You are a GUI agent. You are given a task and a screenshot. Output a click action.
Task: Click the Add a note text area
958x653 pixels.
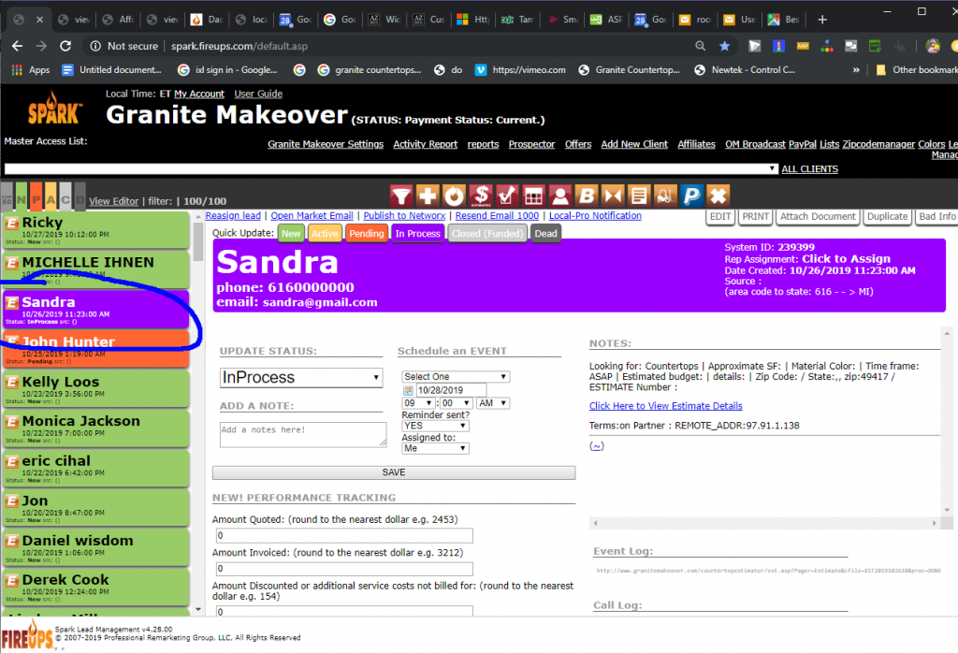point(303,434)
